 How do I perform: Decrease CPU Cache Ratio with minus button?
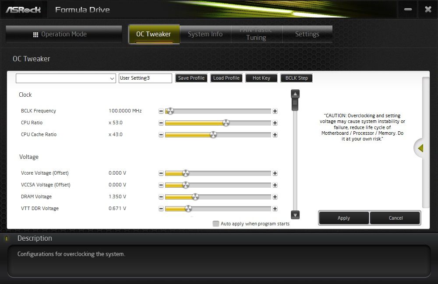(x=161, y=135)
